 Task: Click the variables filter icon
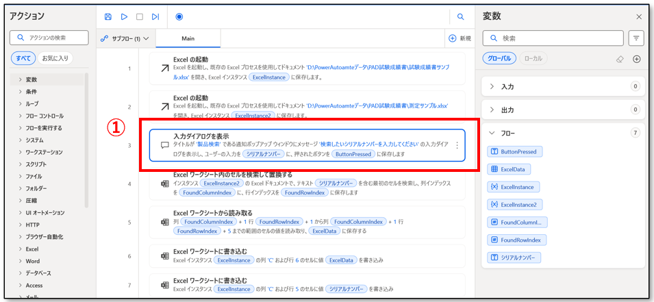(x=637, y=38)
